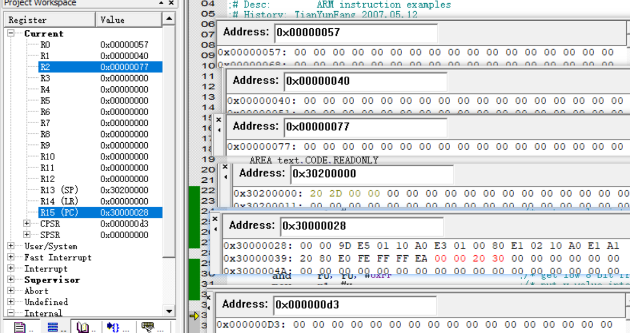The width and height of the screenshot is (630, 333).
Task: Click the Register column header
Action: point(50,20)
